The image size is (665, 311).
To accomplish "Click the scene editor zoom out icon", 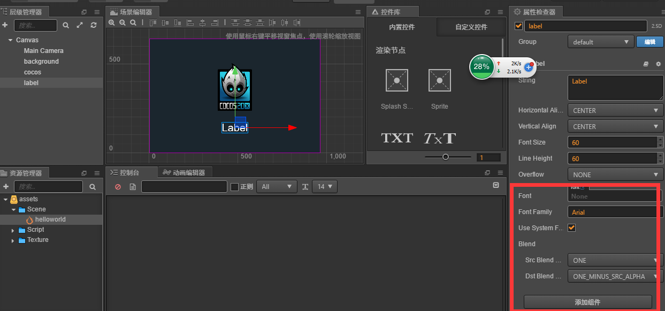I will pyautogui.click(x=123, y=22).
